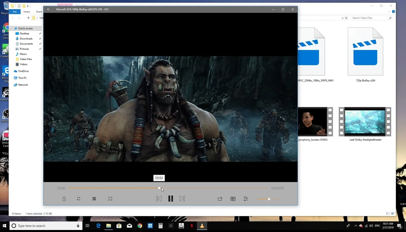This screenshot has width=406, height=232.
Task: Select Downloads in the Quick access list
Action: 26,39
